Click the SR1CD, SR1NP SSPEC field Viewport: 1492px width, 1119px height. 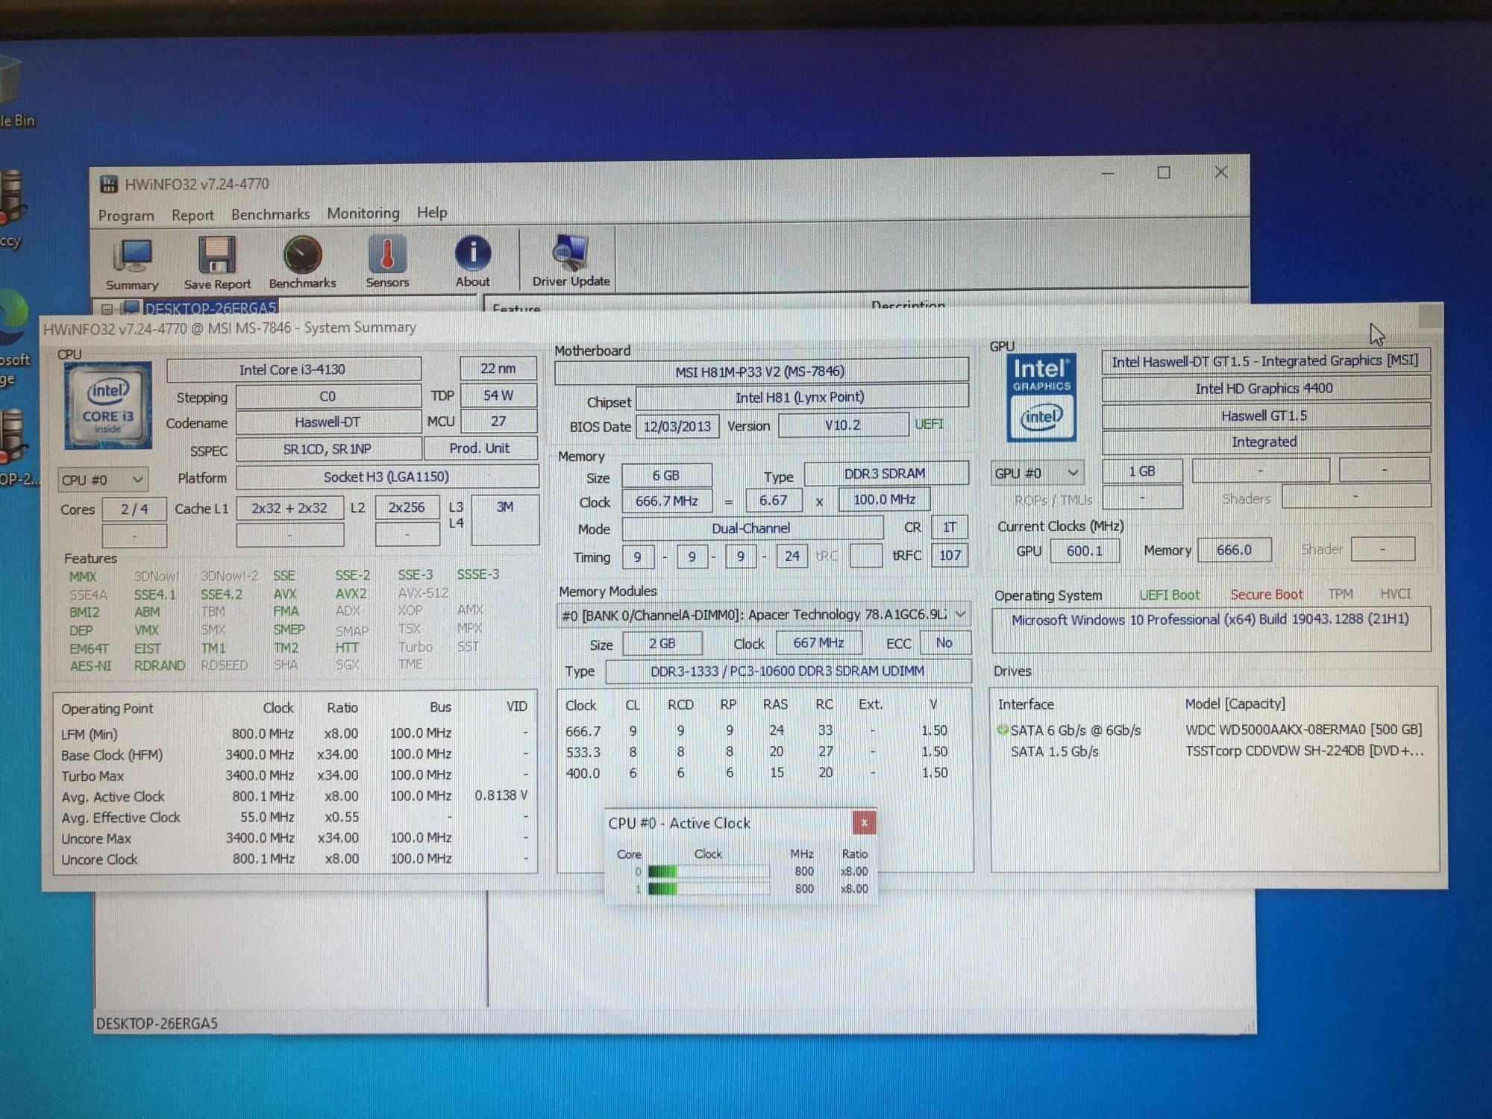coord(328,449)
